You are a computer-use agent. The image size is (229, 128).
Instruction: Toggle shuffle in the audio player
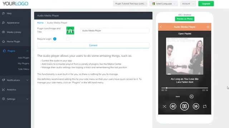[164, 106]
